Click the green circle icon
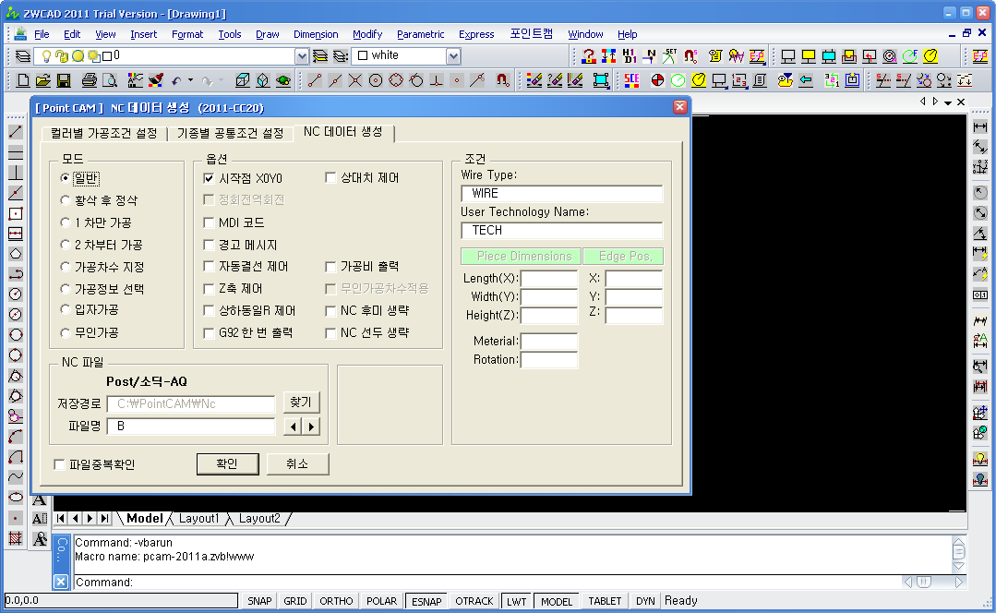The width and height of the screenshot is (996, 613). [678, 80]
